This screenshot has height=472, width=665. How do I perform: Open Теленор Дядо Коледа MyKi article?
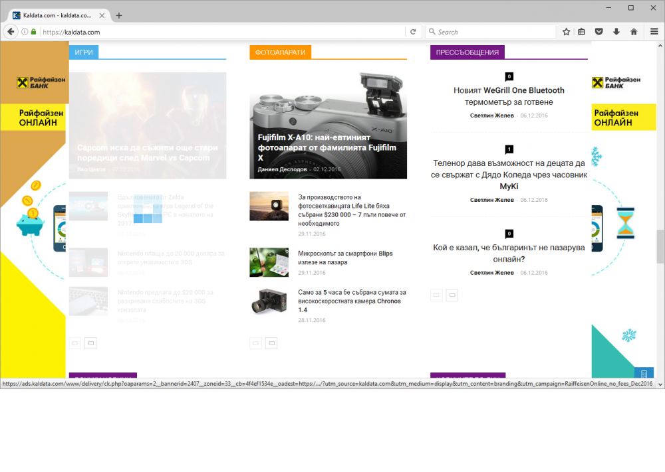tap(509, 175)
